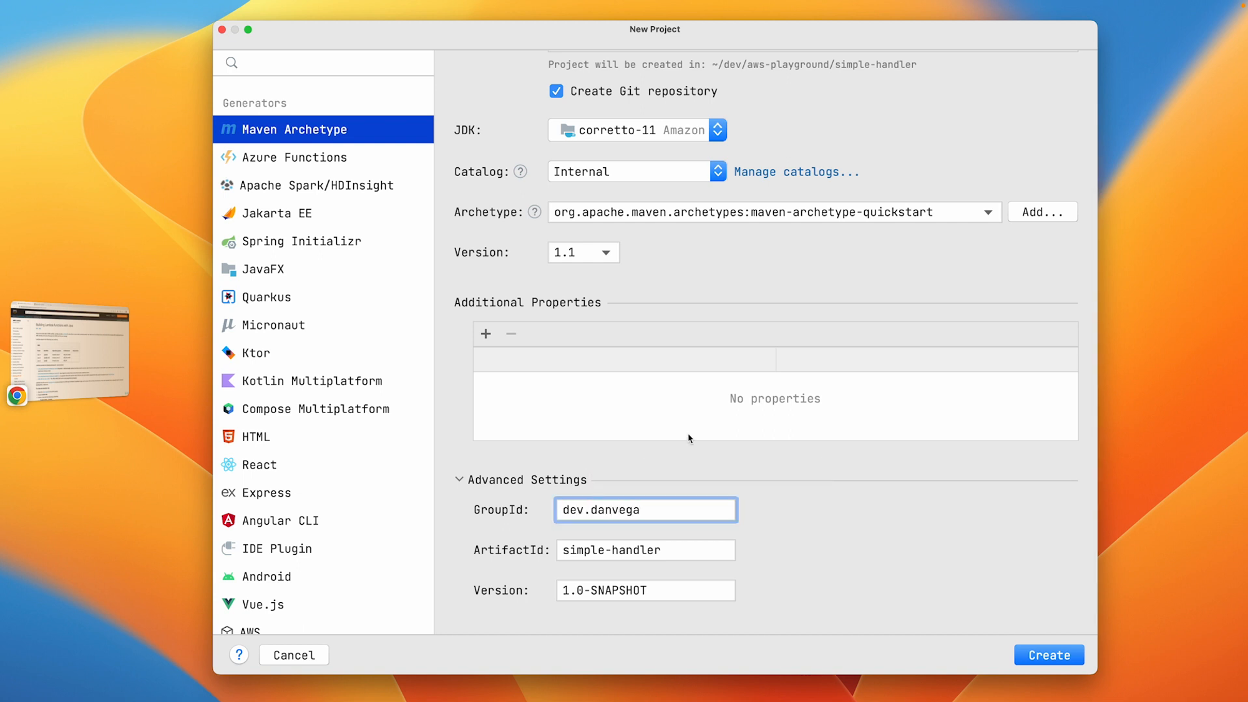
Task: Select Kotlin Multiplatform generator
Action: [x=312, y=381]
